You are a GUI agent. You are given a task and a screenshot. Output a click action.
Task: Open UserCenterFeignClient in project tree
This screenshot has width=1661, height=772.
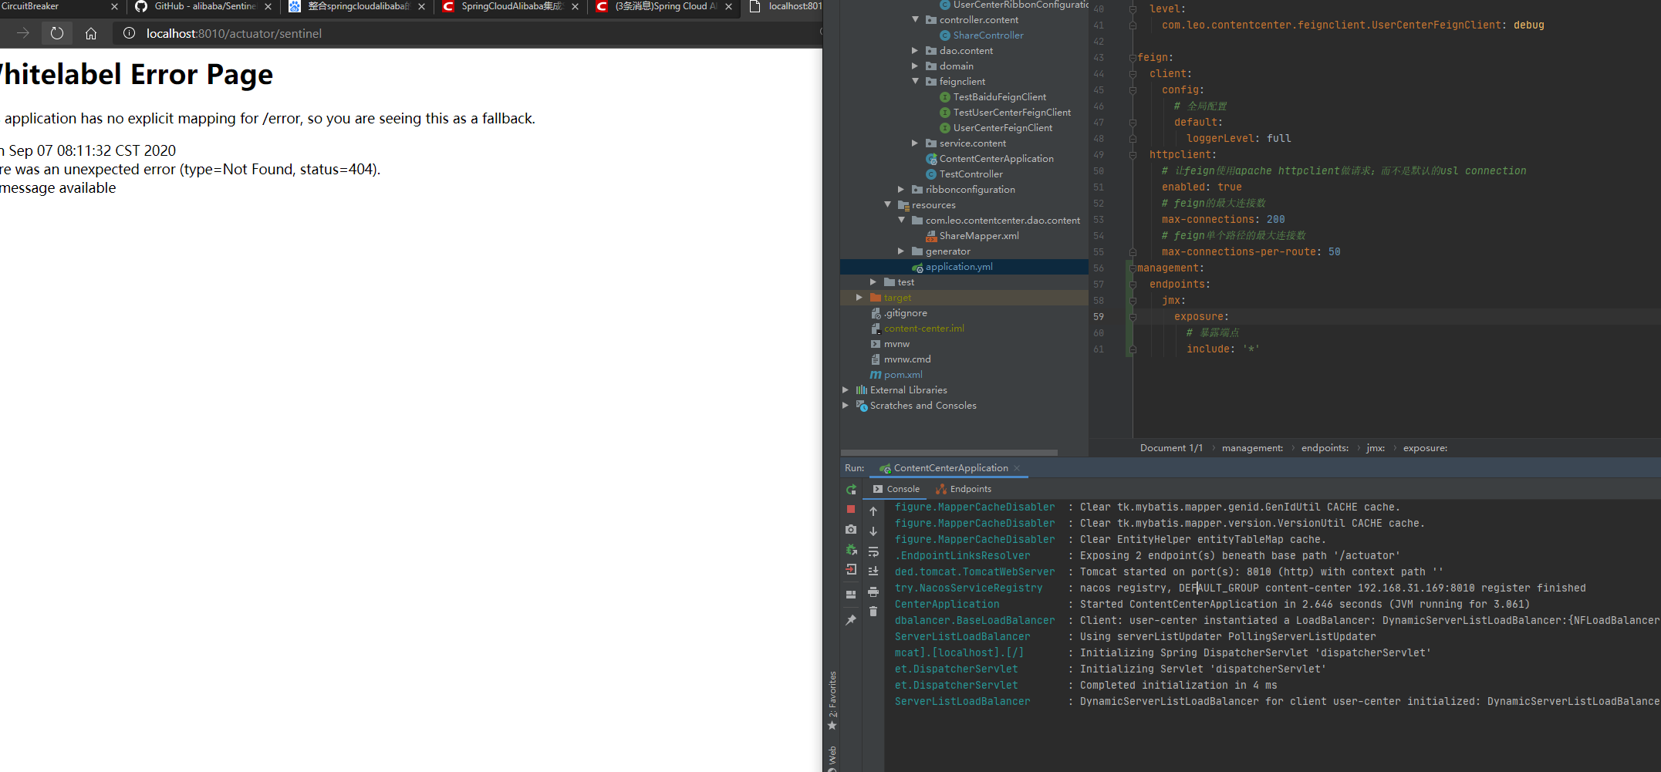pos(1002,127)
